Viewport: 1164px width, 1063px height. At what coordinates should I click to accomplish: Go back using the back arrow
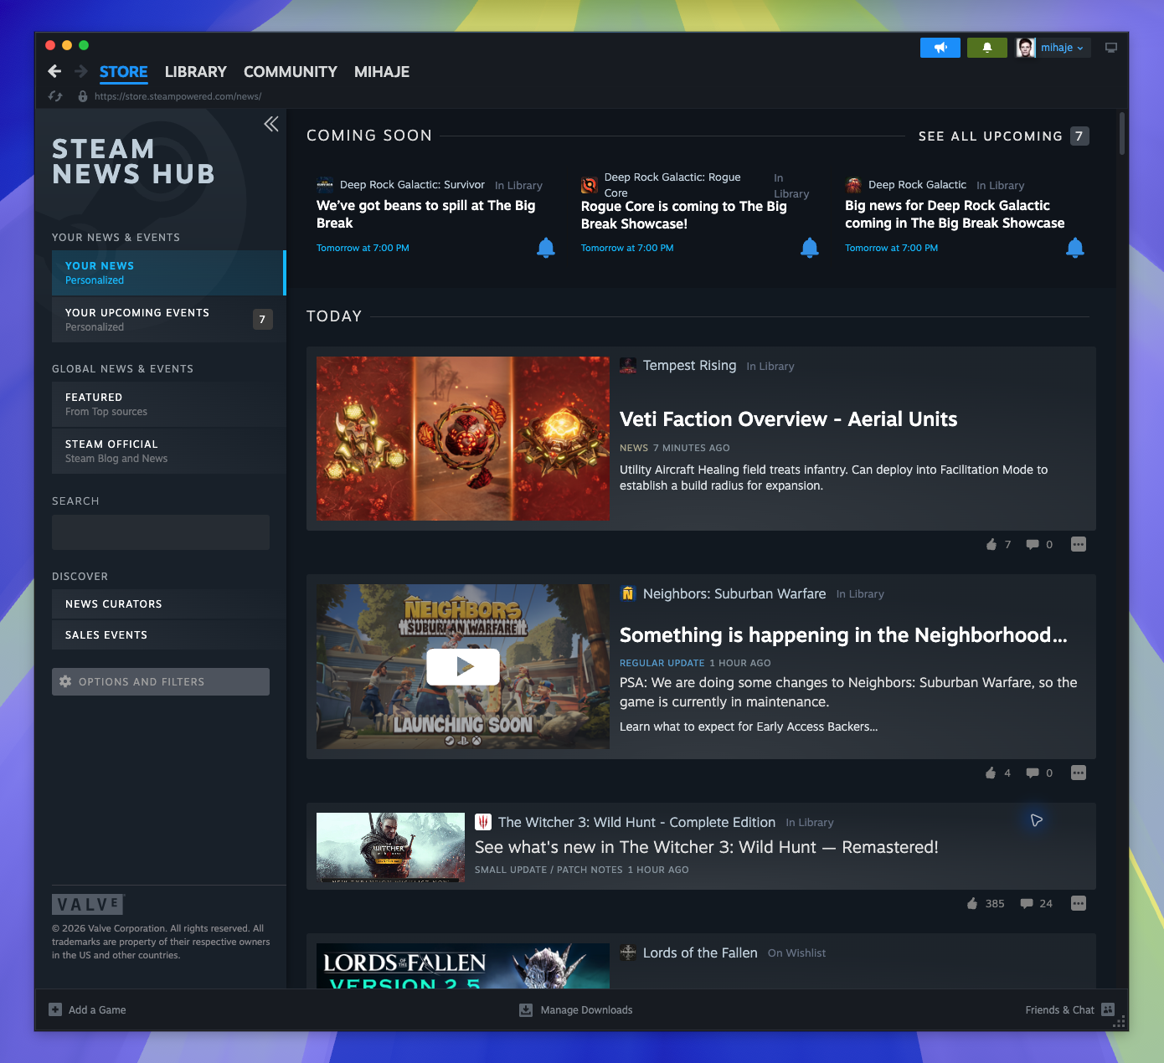pyautogui.click(x=54, y=71)
